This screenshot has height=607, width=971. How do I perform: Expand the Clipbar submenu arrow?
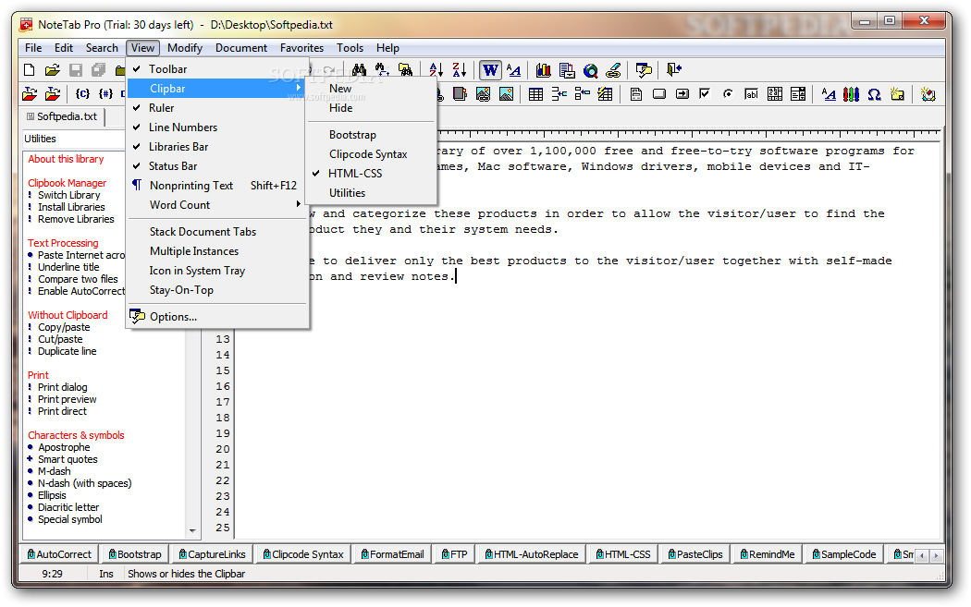pyautogui.click(x=299, y=89)
